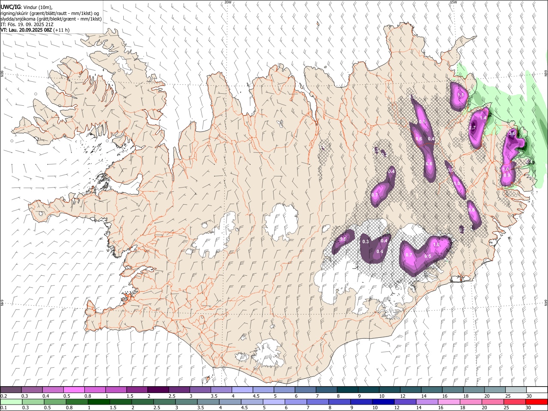Select lavender snow swatch between 4 and 4.5
Viewport: 548px width, 411px height.
[x=242, y=390]
